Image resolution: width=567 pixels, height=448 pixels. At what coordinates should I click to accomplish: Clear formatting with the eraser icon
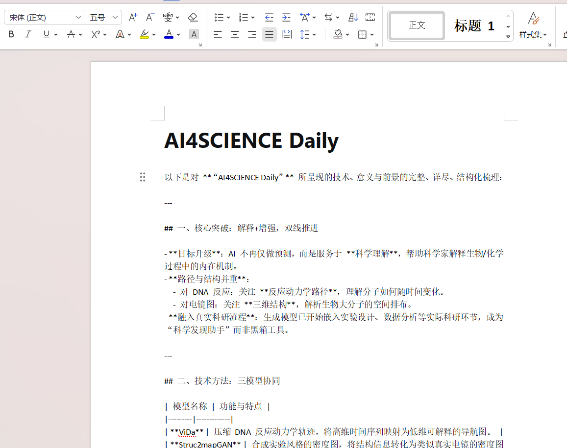point(193,17)
